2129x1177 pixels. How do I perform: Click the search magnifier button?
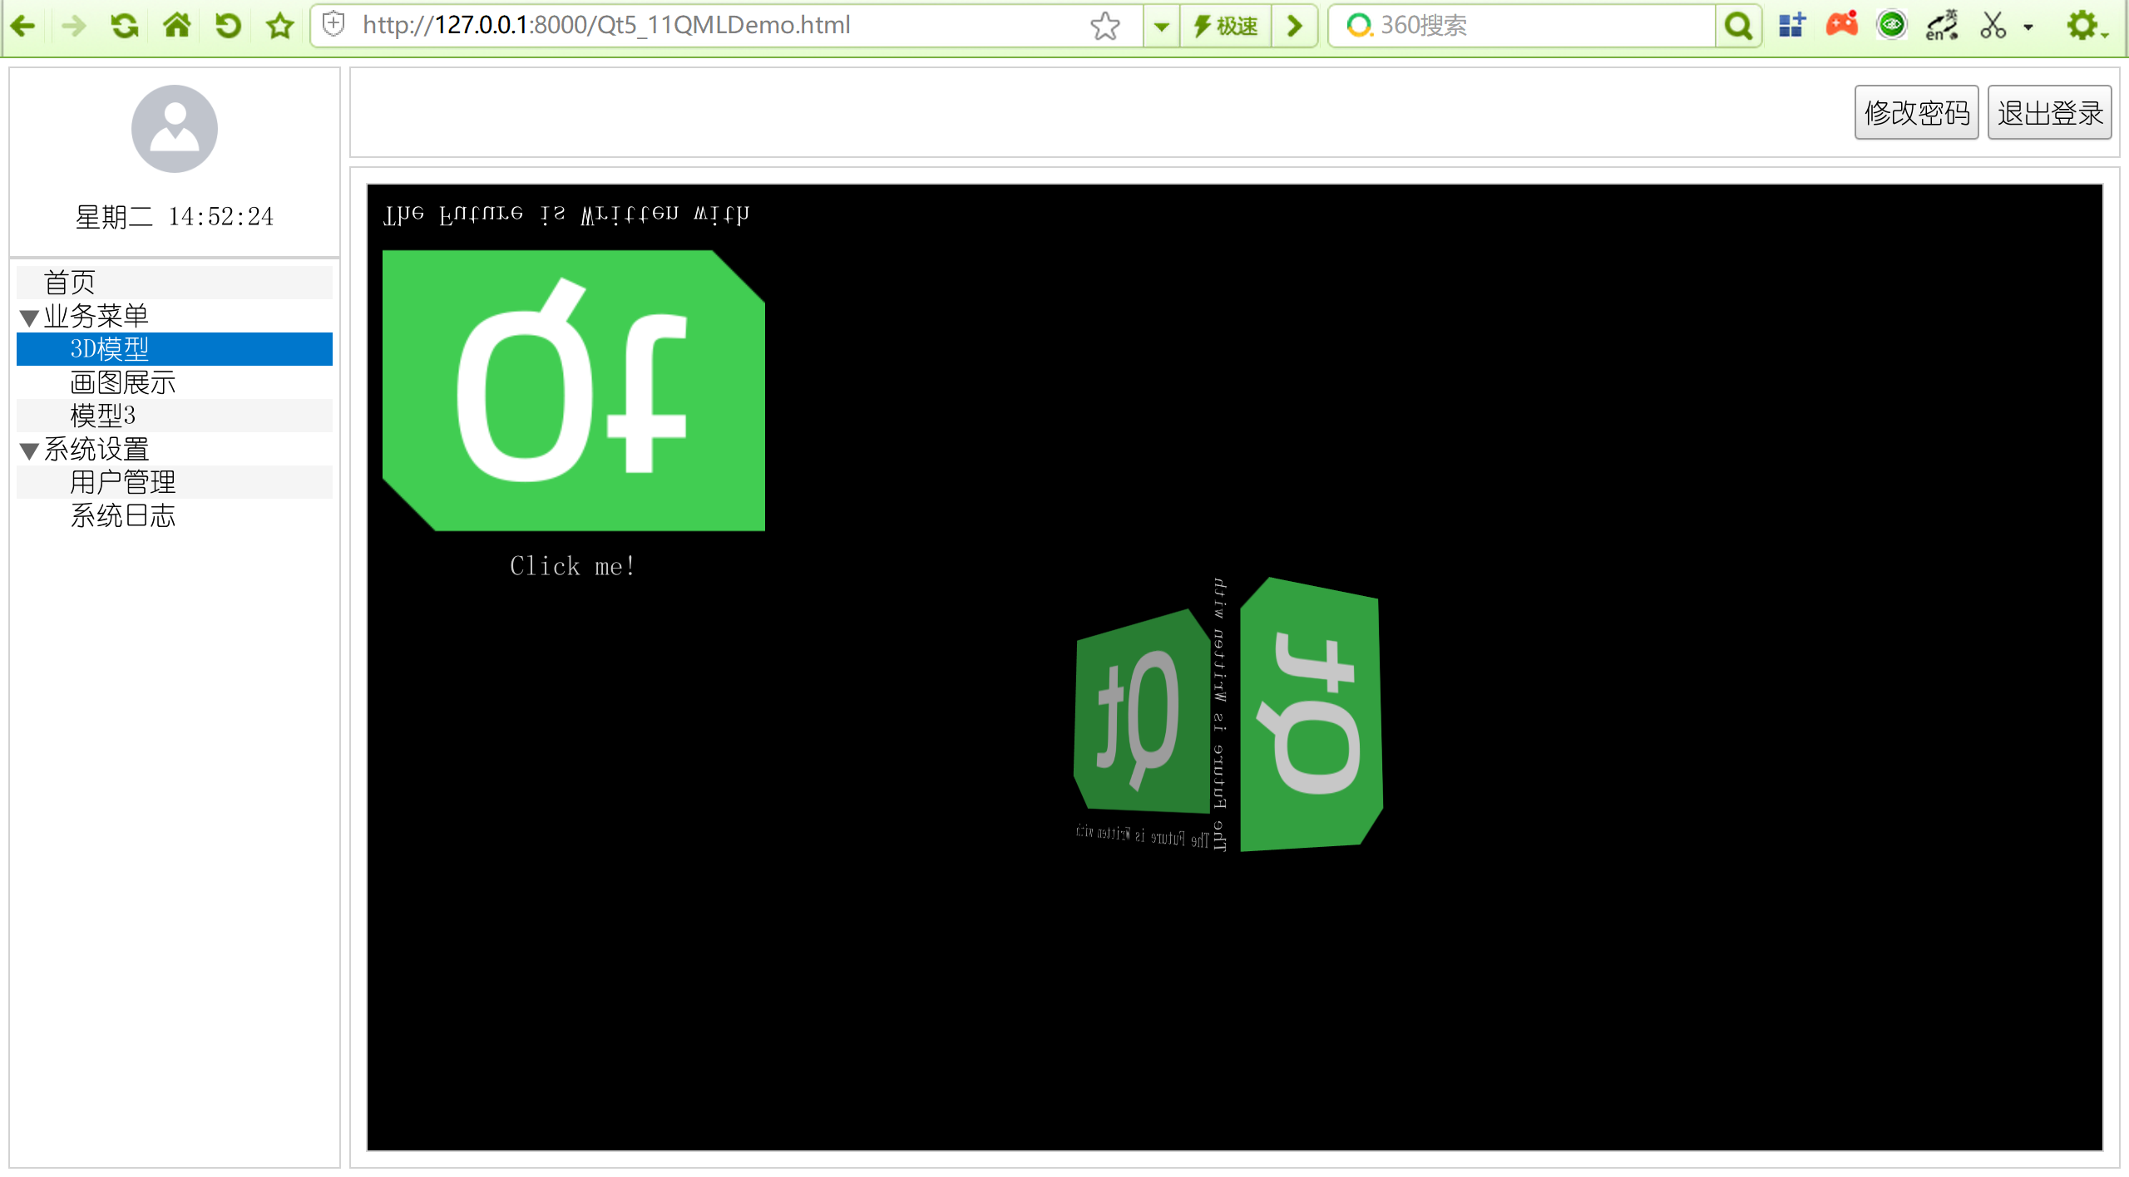click(x=1738, y=26)
